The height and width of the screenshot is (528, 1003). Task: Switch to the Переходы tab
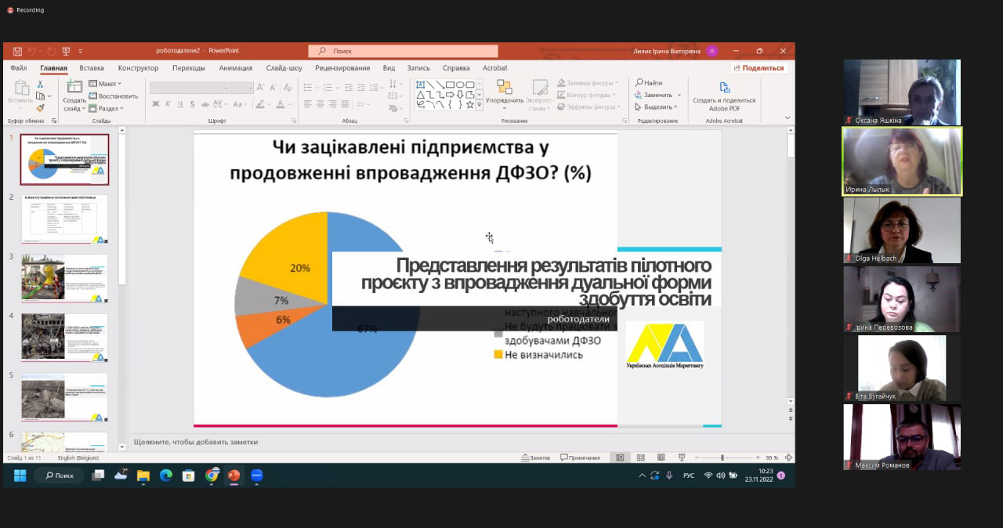(189, 68)
